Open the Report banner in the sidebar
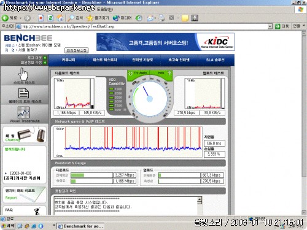 pyautogui.click(x=25, y=194)
